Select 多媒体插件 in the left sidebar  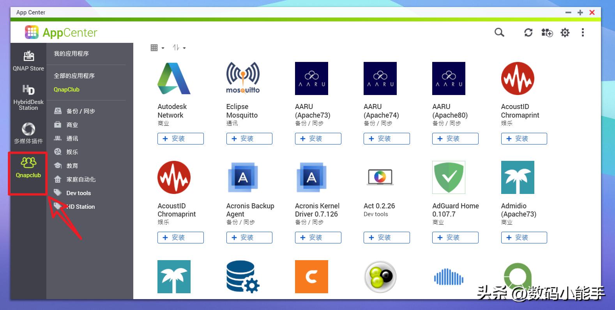[x=28, y=133]
